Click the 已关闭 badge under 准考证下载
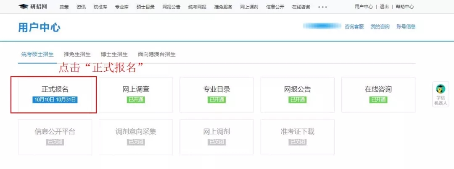This screenshot has width=454, height=169. click(x=297, y=142)
